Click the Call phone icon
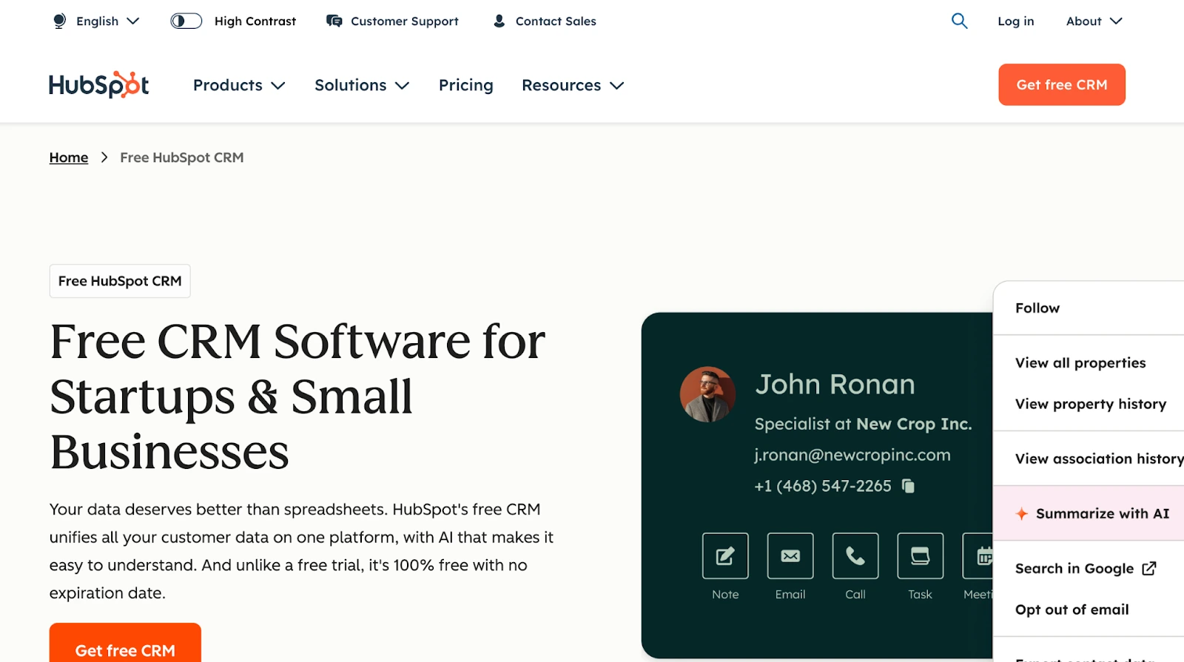Image resolution: width=1184 pixels, height=662 pixels. [855, 555]
